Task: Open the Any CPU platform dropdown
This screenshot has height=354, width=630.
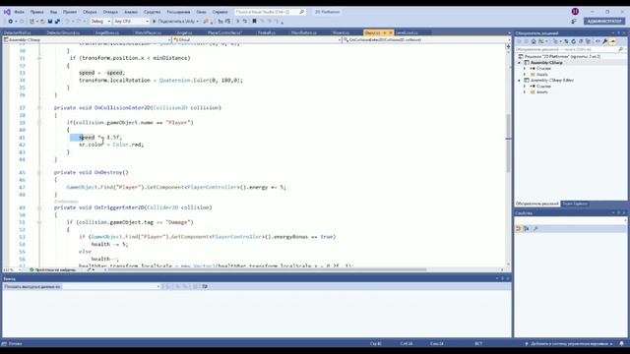Action: coord(131,22)
